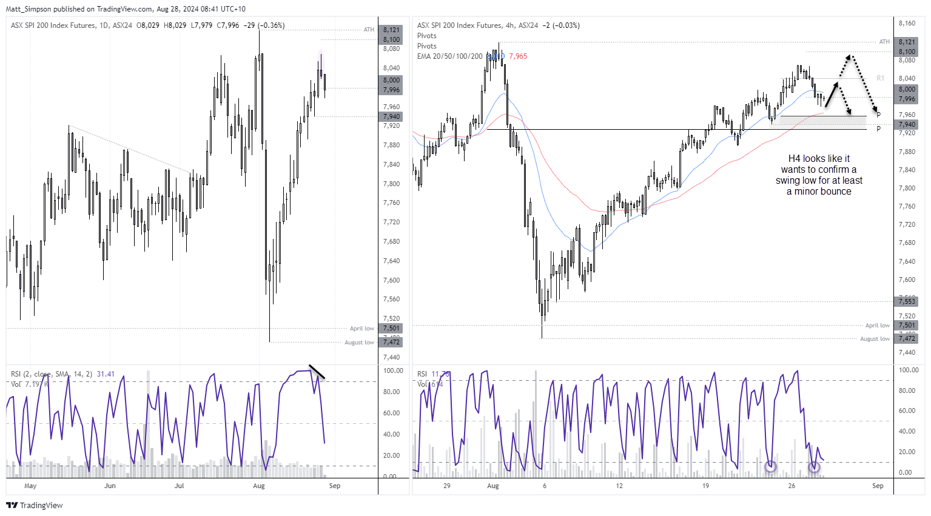This screenshot has width=931, height=516.
Task: Click the RSI 11.76 legend on 4h chart
Action: (433, 374)
